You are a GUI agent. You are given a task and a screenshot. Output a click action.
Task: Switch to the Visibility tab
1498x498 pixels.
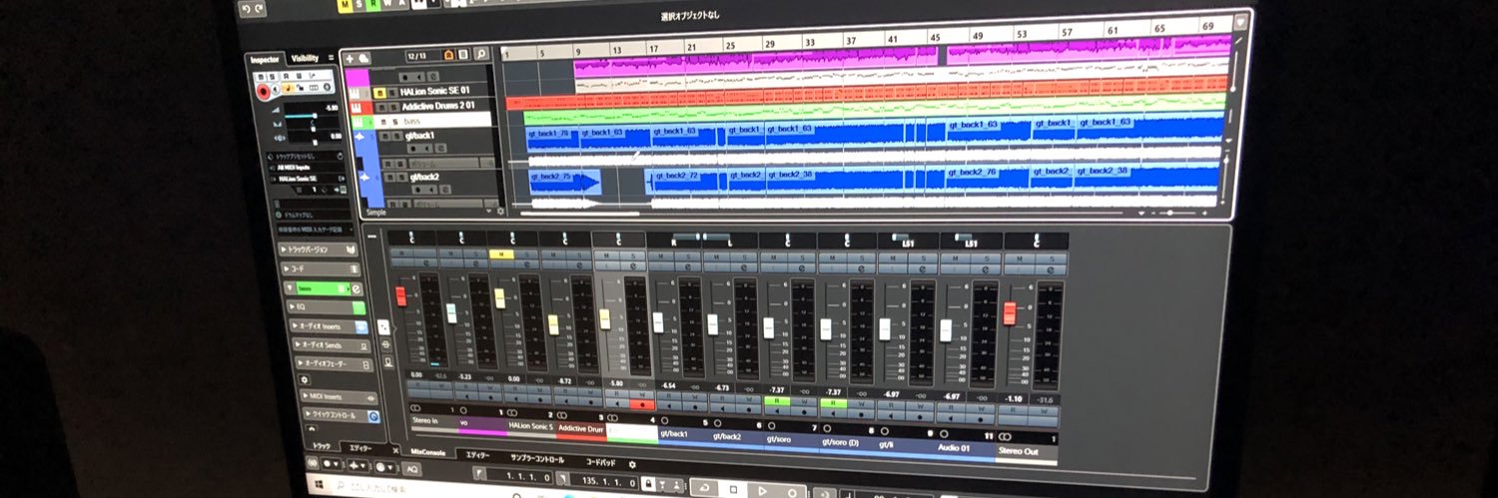(305, 58)
